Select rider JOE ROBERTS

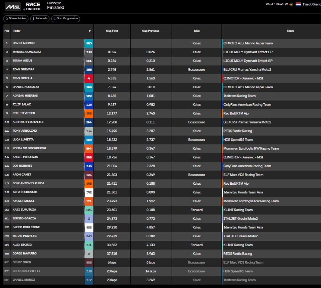tap(22, 166)
